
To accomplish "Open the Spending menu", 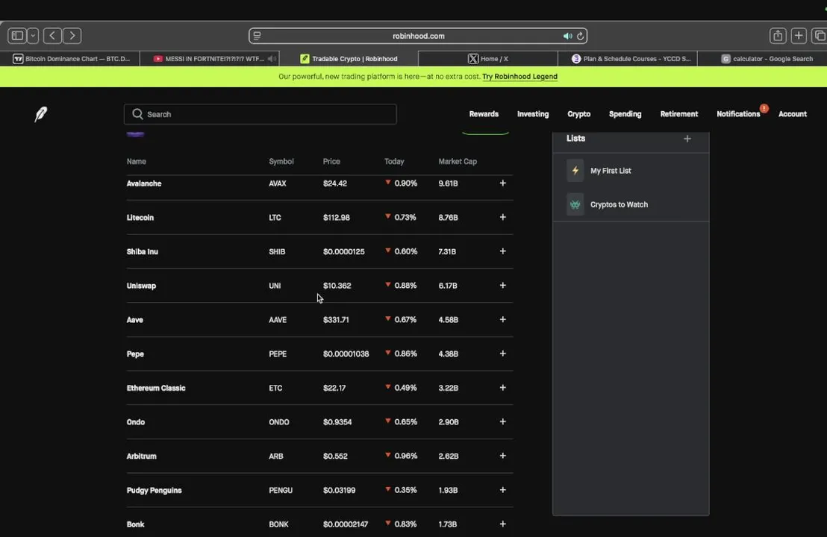I will [x=625, y=114].
